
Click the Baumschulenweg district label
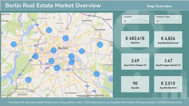79,69
